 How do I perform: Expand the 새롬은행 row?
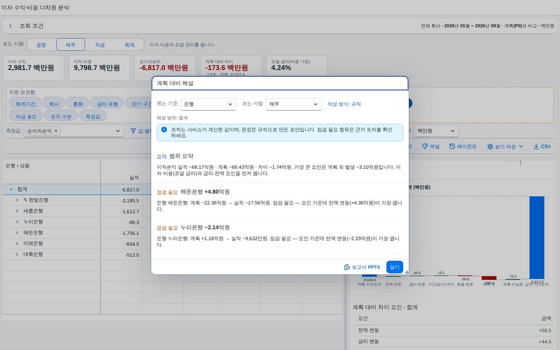click(17, 211)
